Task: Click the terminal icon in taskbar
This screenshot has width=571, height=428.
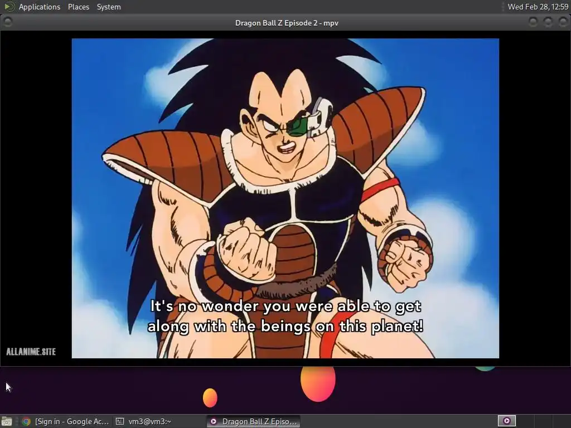Action: coord(120,421)
